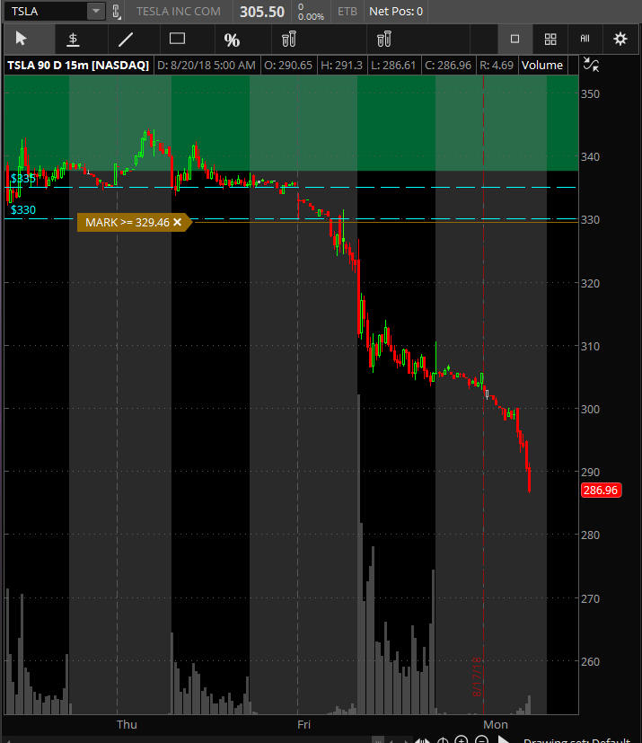The width and height of the screenshot is (642, 743).
Task: Click the Thu time axis label
Action: pos(127,724)
